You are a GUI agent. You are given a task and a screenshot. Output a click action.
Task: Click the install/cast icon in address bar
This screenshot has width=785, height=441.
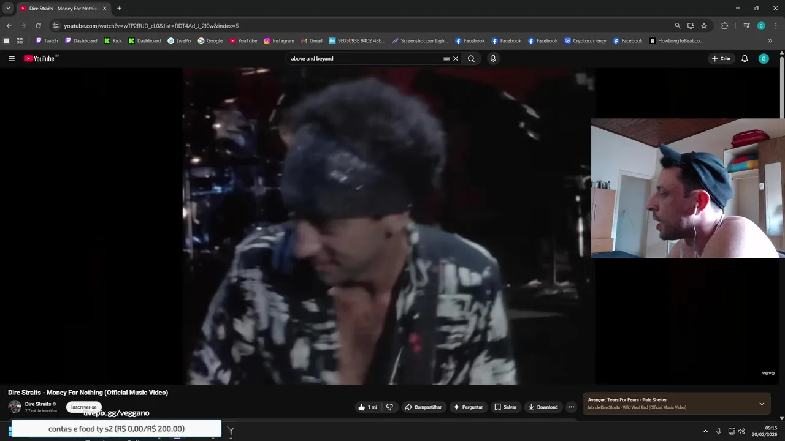(x=691, y=26)
